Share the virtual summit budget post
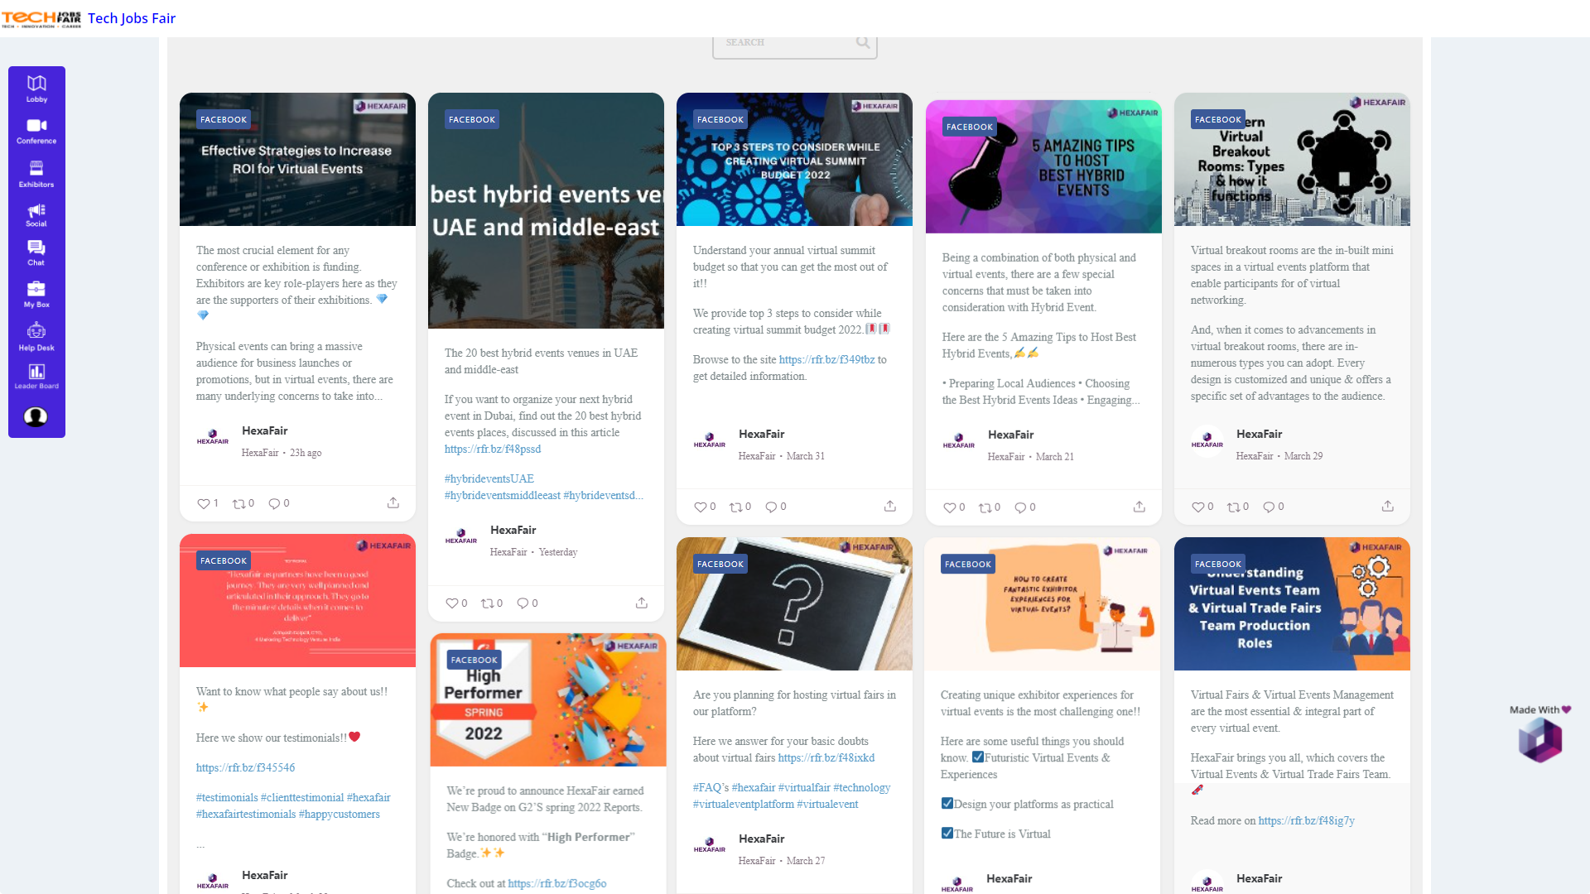The width and height of the screenshot is (1590, 894). click(890, 507)
